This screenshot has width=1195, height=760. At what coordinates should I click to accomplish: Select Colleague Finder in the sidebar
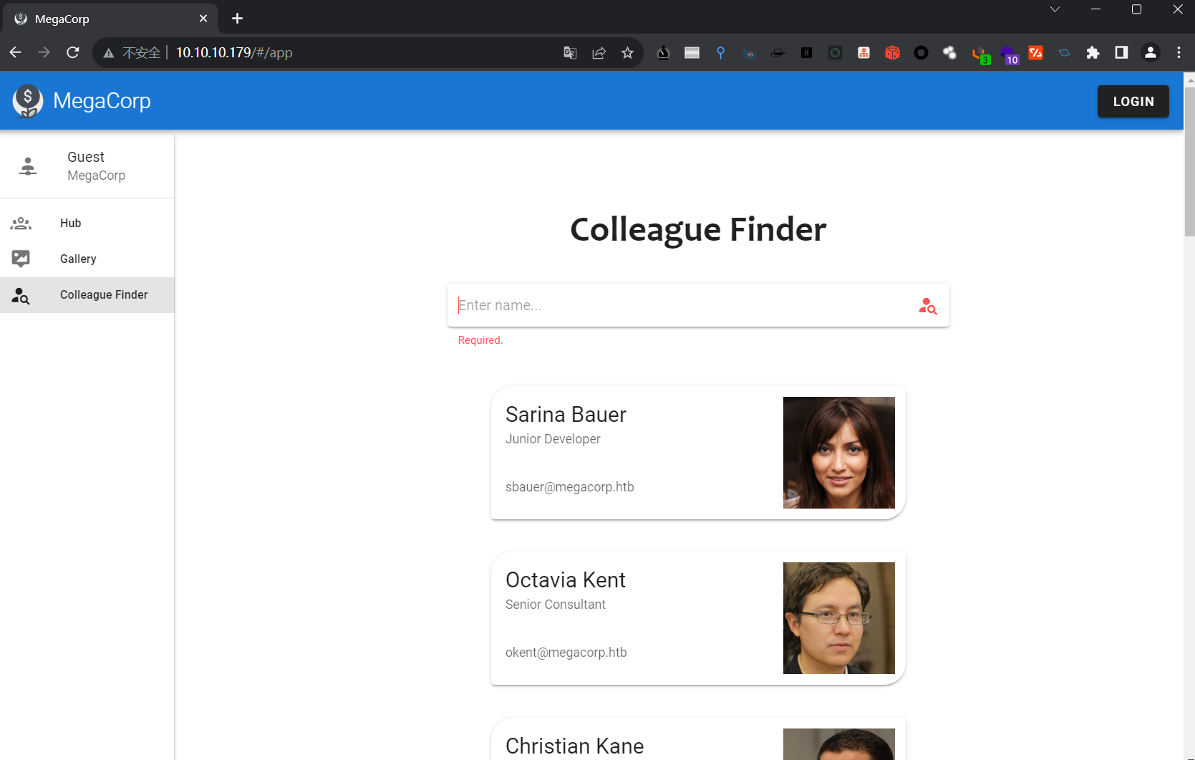87,295
